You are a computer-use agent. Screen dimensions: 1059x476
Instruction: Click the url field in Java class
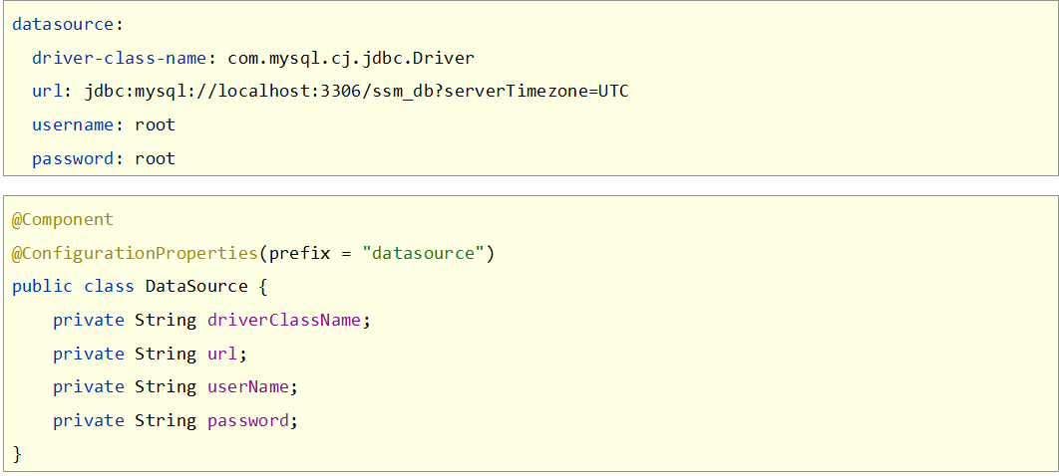tap(222, 354)
